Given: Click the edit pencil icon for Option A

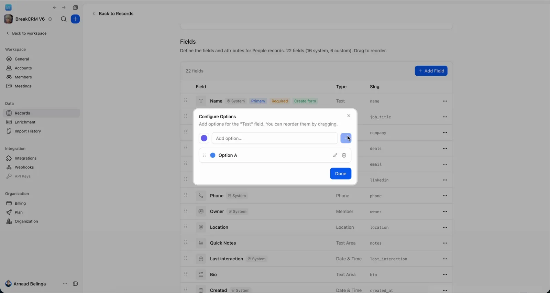Looking at the screenshot, I should tap(335, 155).
